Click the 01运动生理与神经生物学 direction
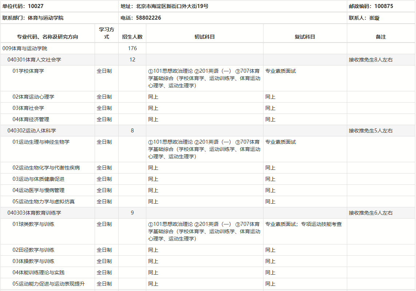Viewport: 416px width, 291px height. 41,142
